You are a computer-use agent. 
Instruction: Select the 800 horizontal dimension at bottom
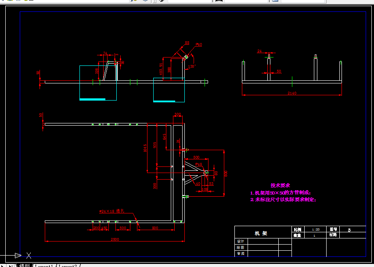(x=155, y=228)
